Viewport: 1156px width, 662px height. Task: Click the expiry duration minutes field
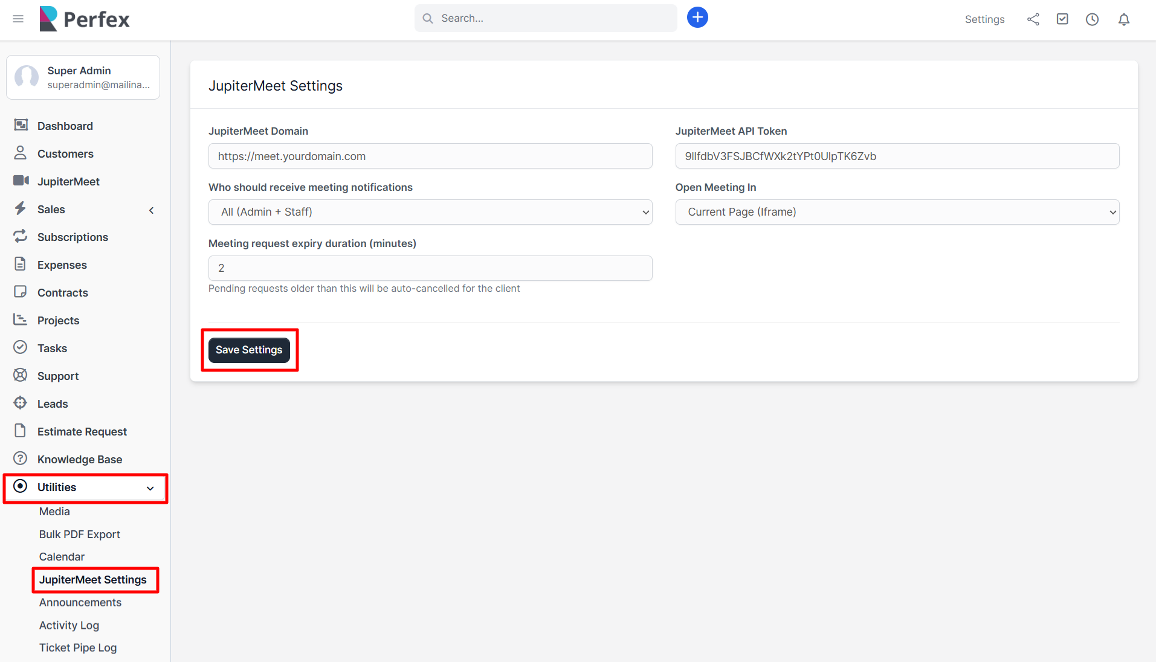(x=430, y=268)
